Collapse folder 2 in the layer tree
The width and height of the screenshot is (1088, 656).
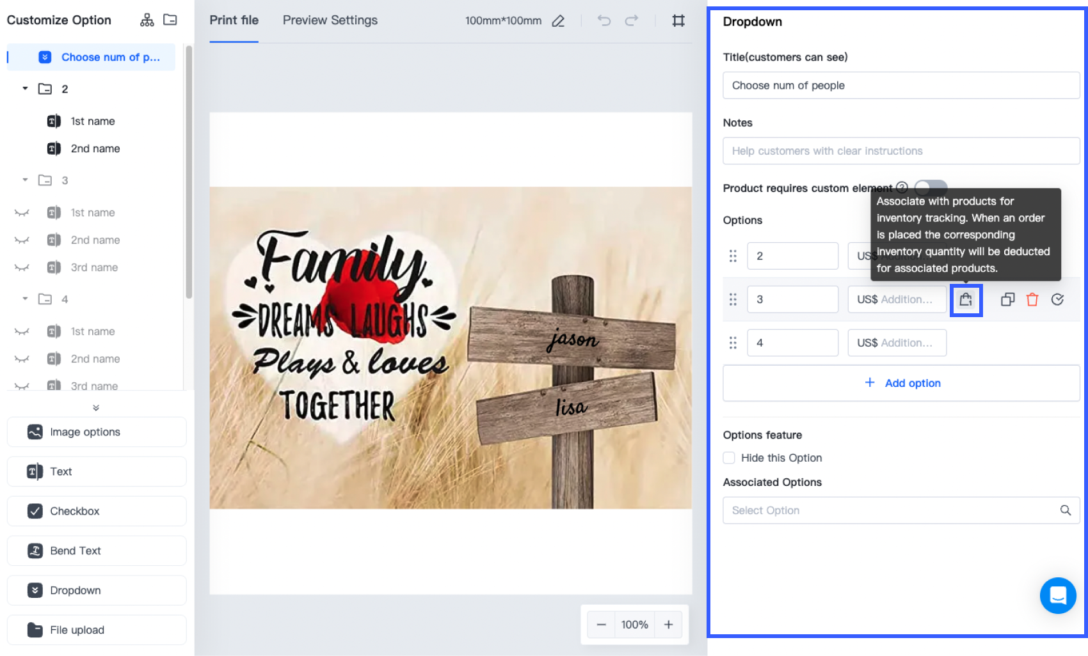(25, 89)
